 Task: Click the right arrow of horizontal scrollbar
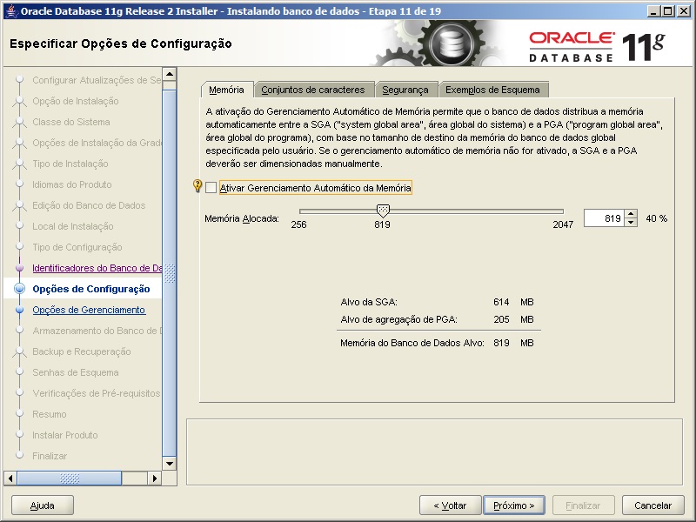click(155, 478)
